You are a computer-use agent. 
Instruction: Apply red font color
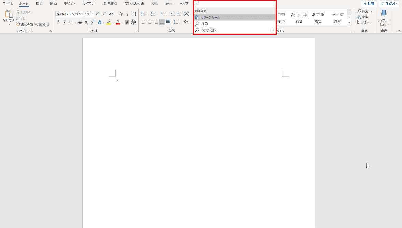click(x=118, y=22)
